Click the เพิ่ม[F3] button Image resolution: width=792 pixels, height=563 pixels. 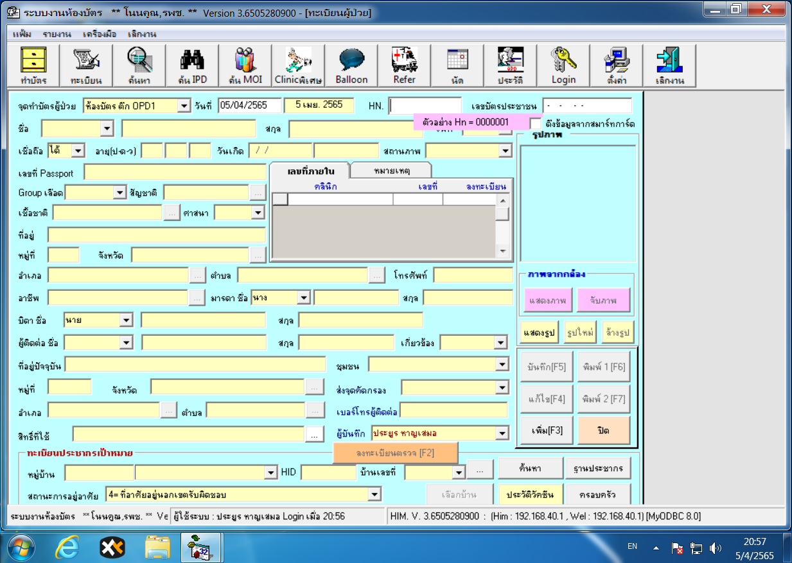546,430
